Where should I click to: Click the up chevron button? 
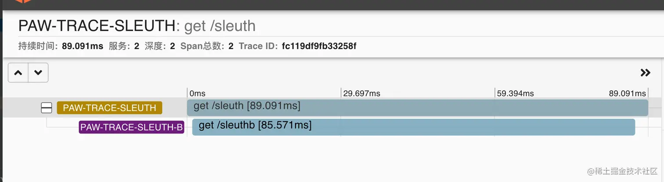(x=18, y=73)
